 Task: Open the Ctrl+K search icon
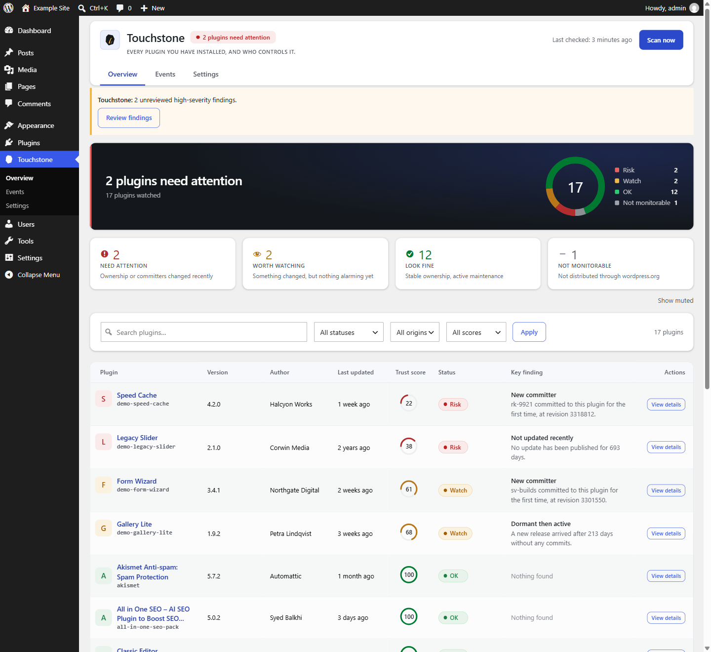(82, 8)
